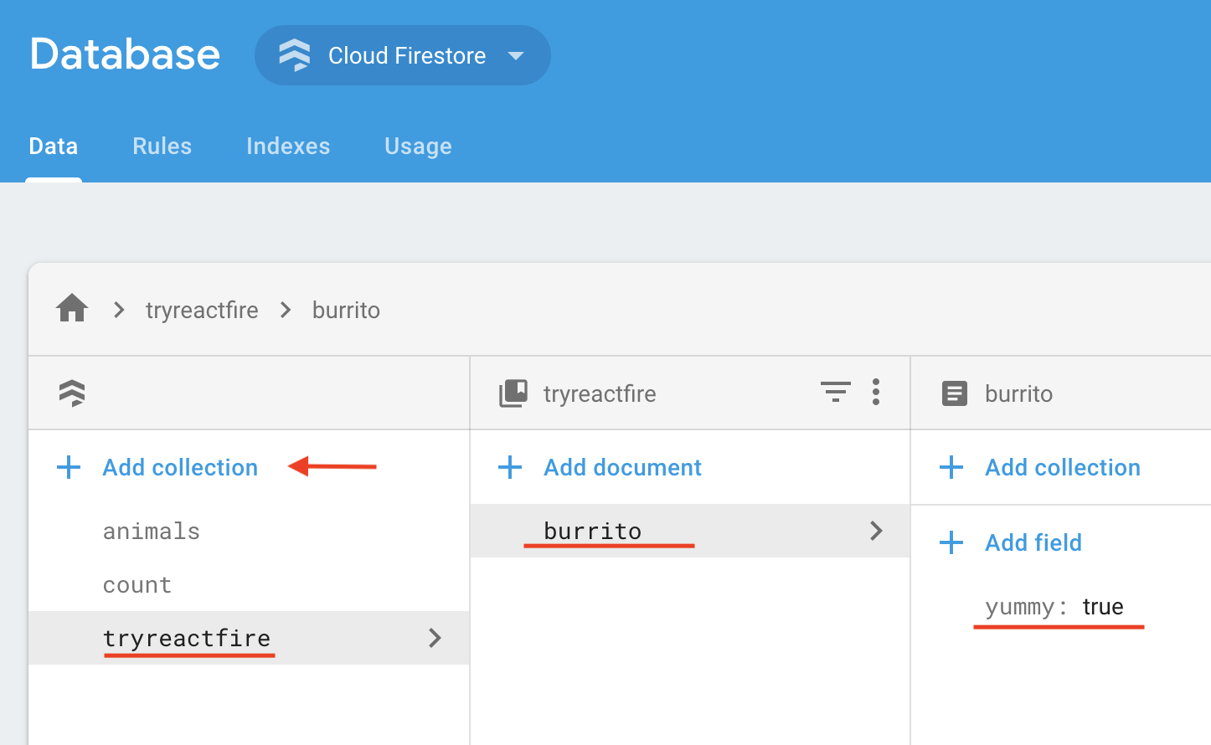Click the true value of yummy field
The width and height of the screenshot is (1211, 745).
point(1103,607)
